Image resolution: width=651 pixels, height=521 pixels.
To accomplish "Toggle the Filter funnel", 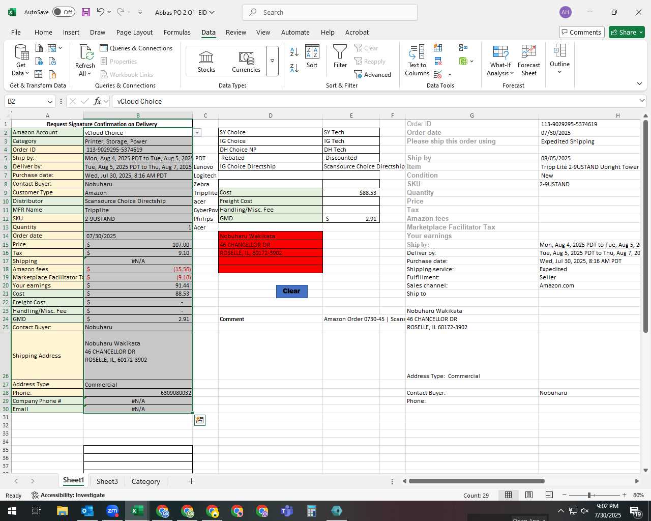I will [340, 57].
